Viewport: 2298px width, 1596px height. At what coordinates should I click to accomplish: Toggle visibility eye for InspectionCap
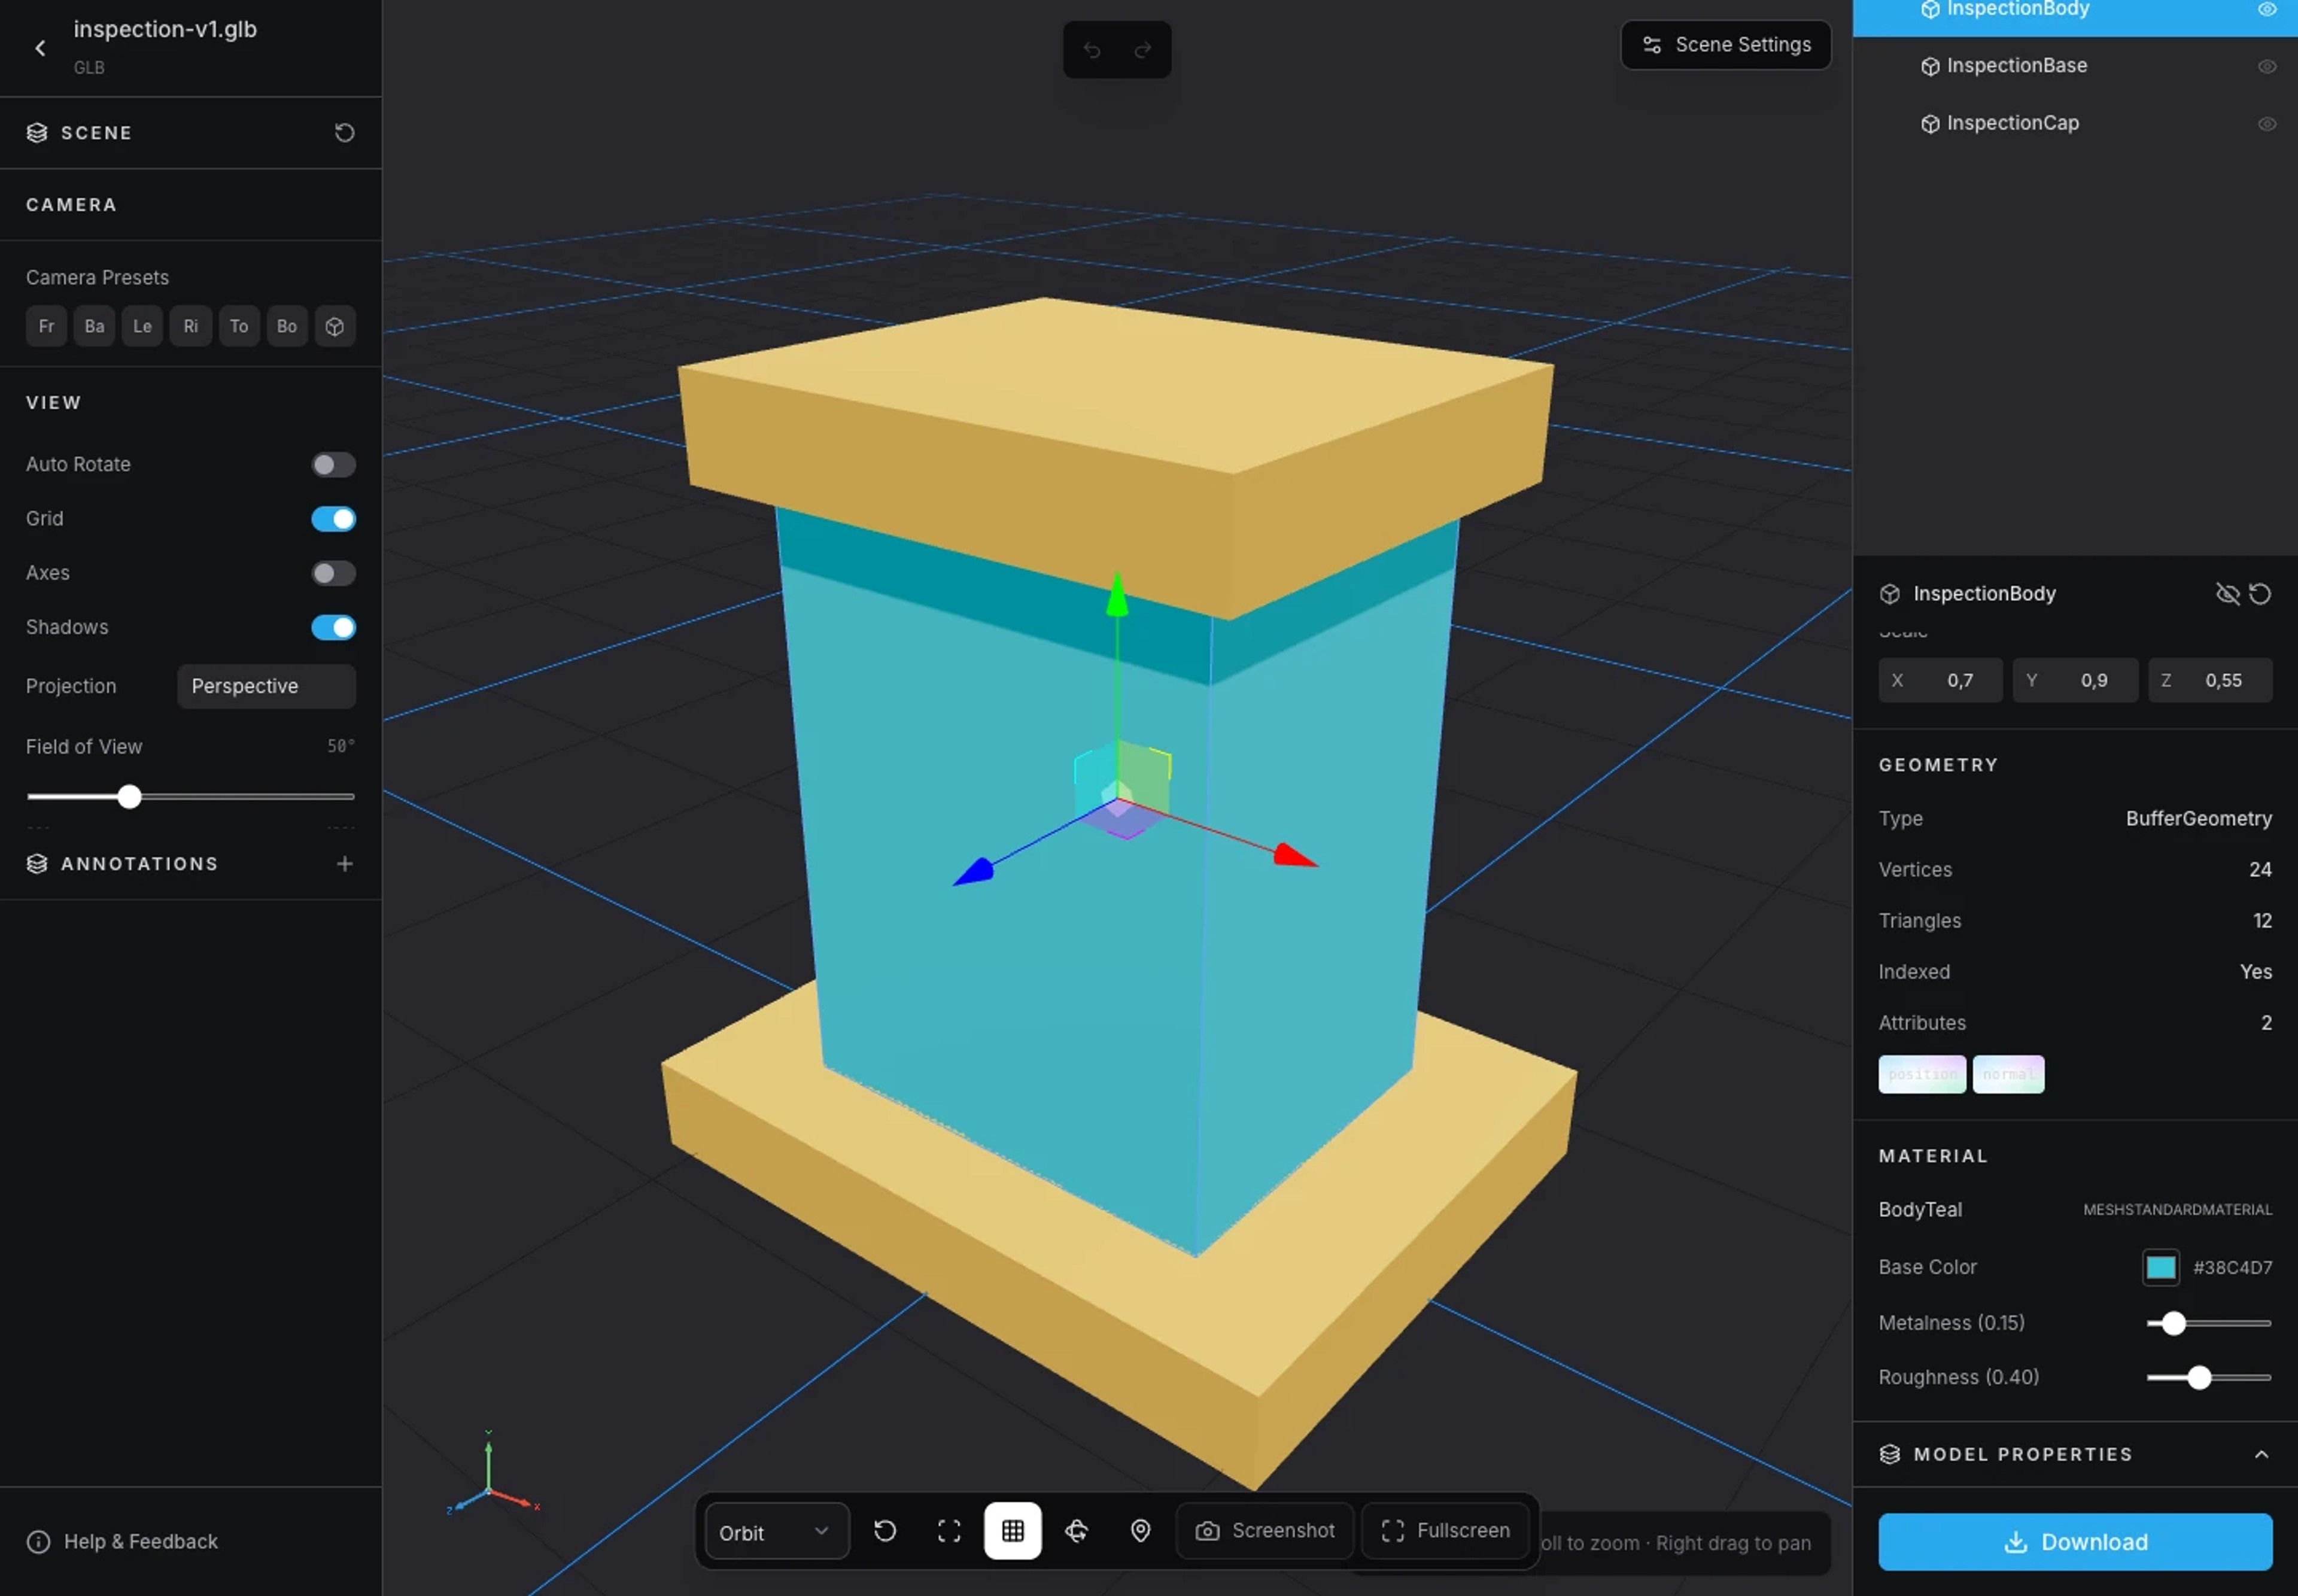2266,123
